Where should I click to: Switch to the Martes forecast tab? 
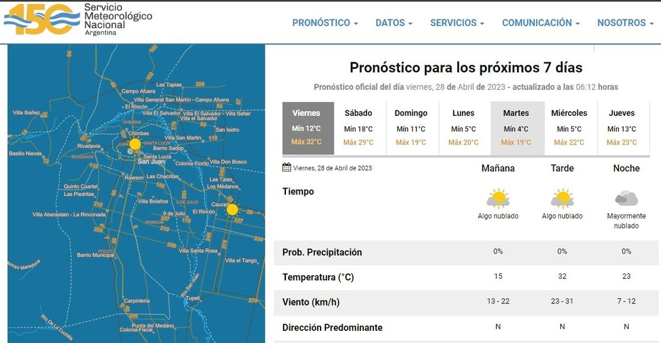click(x=516, y=128)
